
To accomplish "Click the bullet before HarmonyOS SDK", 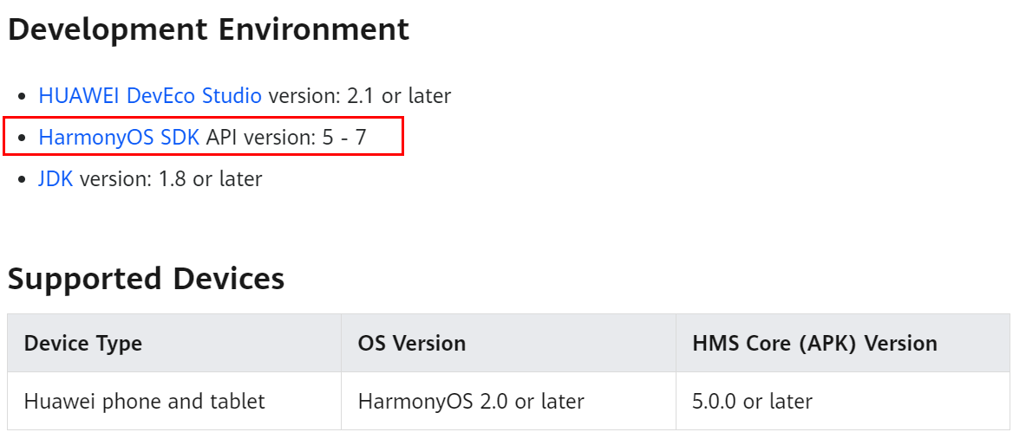I will coord(22,138).
